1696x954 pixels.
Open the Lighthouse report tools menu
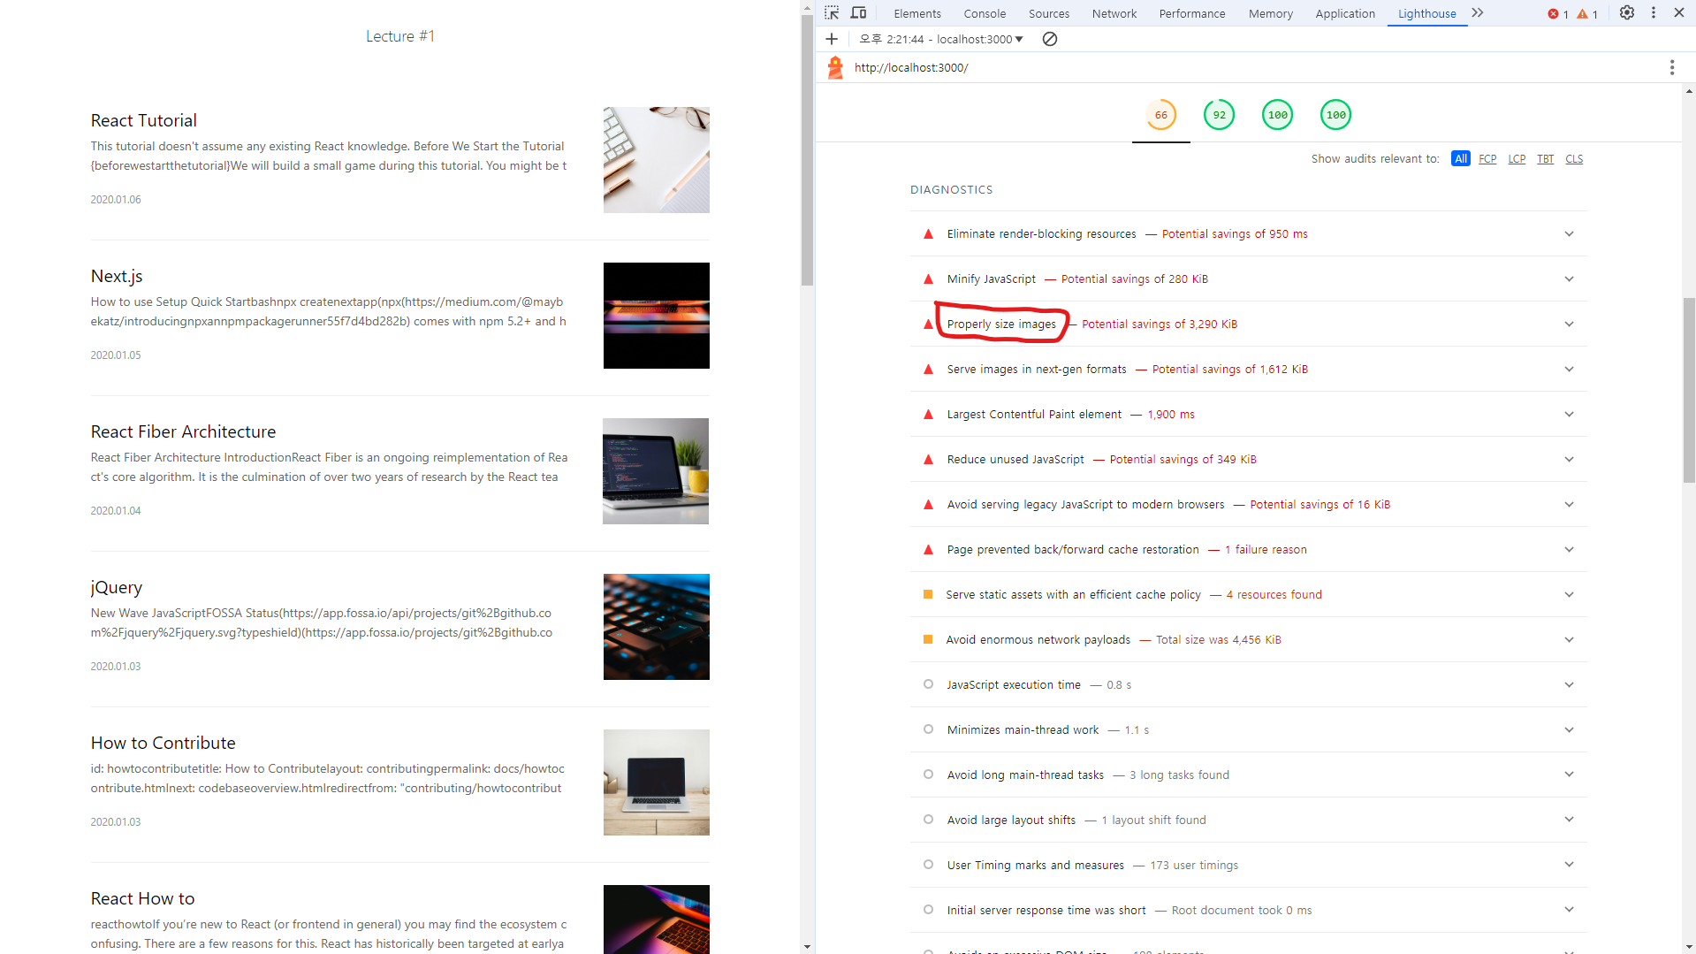[1672, 67]
